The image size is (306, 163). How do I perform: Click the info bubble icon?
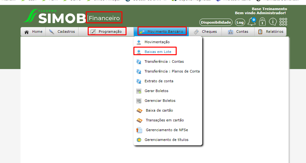[x=273, y=22]
